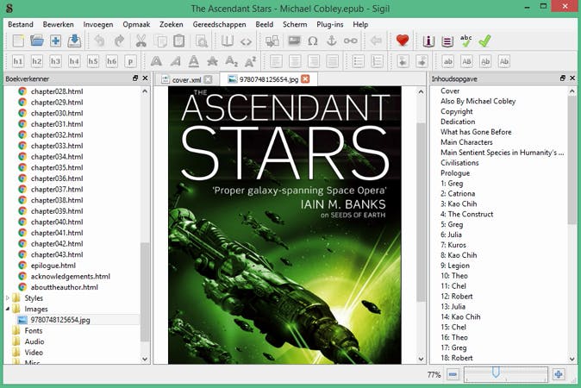Open the metadata editor info icon
The width and height of the screenshot is (581, 388).
coord(428,41)
